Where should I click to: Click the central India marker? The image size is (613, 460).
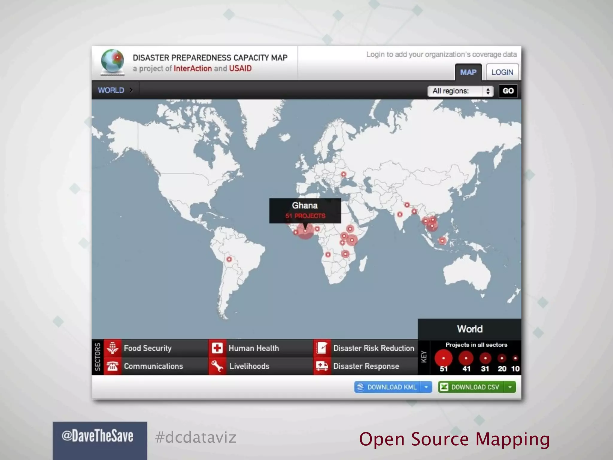[x=400, y=214]
